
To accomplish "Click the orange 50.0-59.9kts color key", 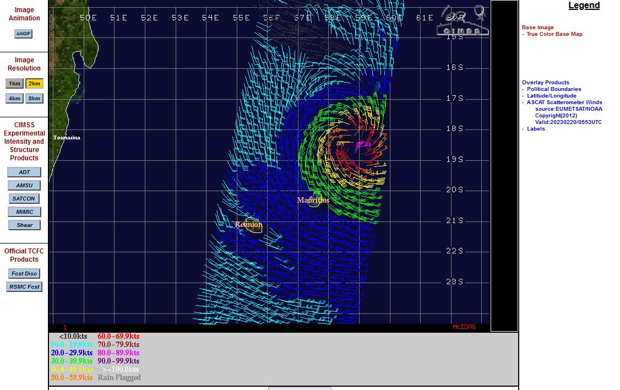I will point(72,378).
